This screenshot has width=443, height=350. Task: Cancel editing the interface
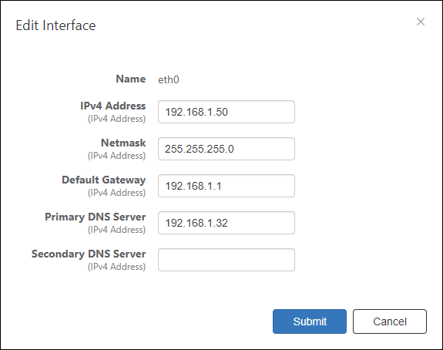390,321
